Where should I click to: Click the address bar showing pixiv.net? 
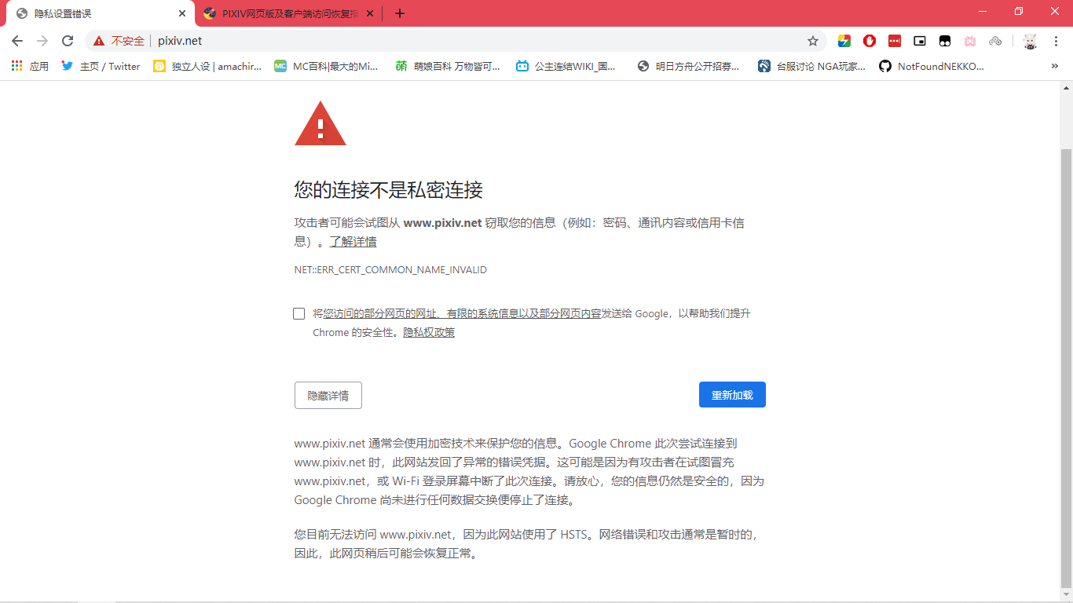pyautogui.click(x=471, y=41)
